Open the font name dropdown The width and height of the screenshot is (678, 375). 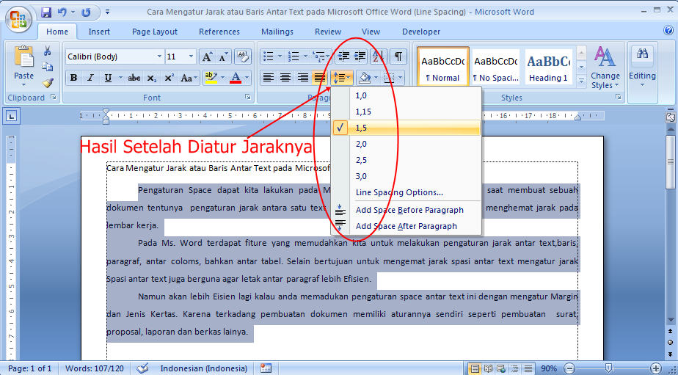pyautogui.click(x=159, y=57)
